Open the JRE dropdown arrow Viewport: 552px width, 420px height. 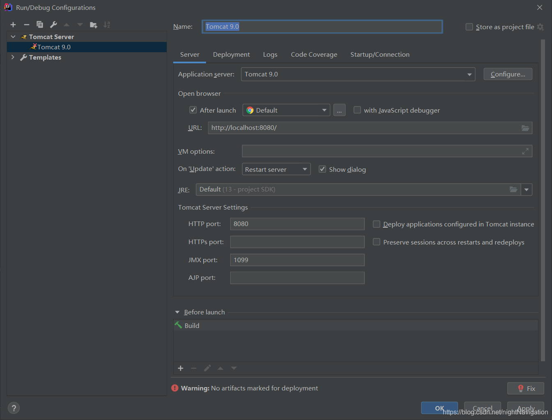[x=527, y=189]
